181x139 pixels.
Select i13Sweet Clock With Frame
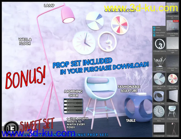coord(172,80)
